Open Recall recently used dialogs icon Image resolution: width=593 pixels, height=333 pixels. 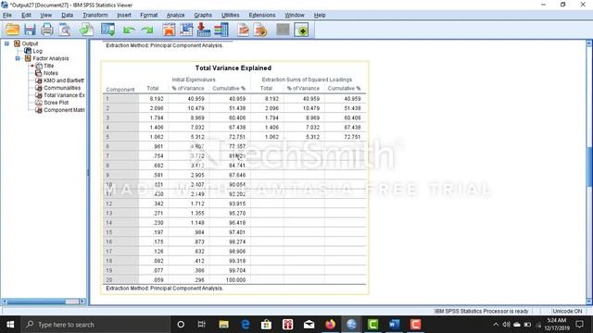[x=107, y=30]
